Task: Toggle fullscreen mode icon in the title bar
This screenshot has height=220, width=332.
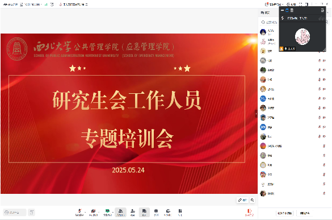Action: [300, 4]
